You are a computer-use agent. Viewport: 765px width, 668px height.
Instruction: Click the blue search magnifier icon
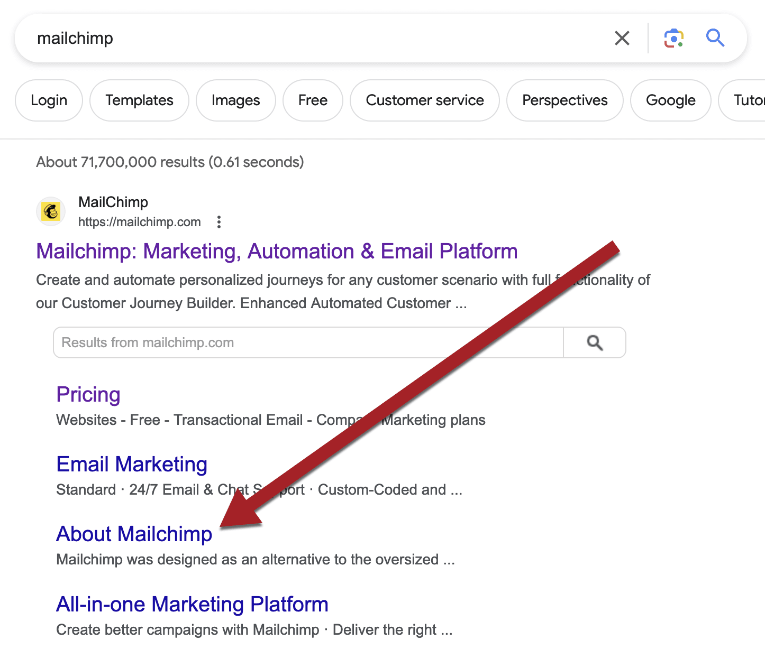click(x=715, y=38)
